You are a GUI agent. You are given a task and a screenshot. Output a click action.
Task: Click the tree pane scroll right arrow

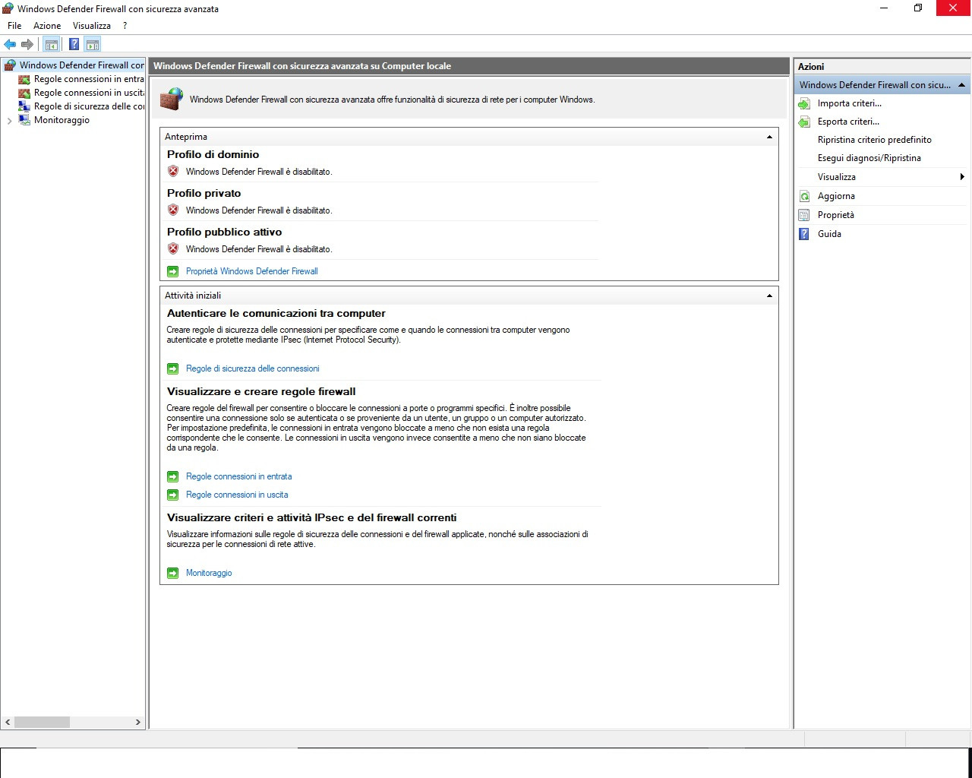coord(138,722)
